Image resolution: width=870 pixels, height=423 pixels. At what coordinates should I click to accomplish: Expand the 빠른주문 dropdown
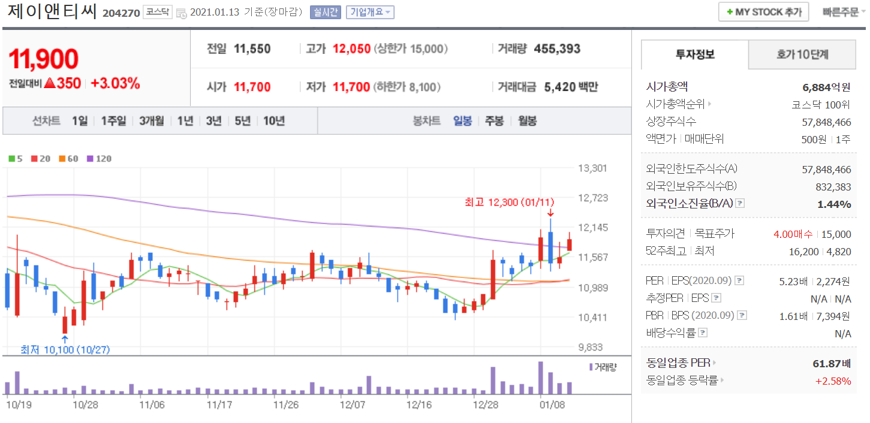point(844,12)
